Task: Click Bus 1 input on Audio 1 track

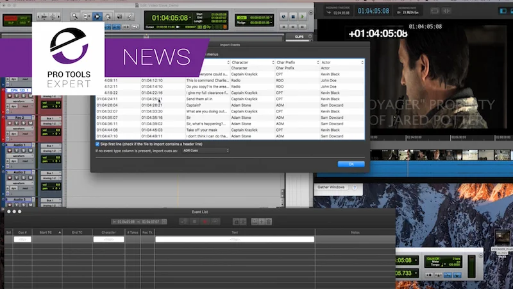Action: point(51,146)
